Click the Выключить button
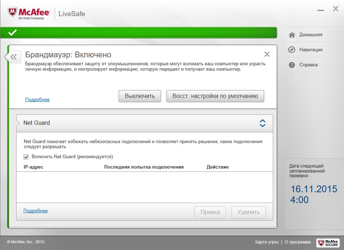The image size is (344, 250). 140,96
